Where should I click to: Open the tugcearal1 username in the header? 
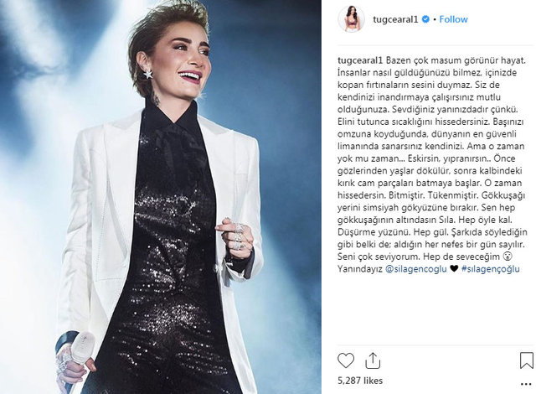tap(395, 19)
